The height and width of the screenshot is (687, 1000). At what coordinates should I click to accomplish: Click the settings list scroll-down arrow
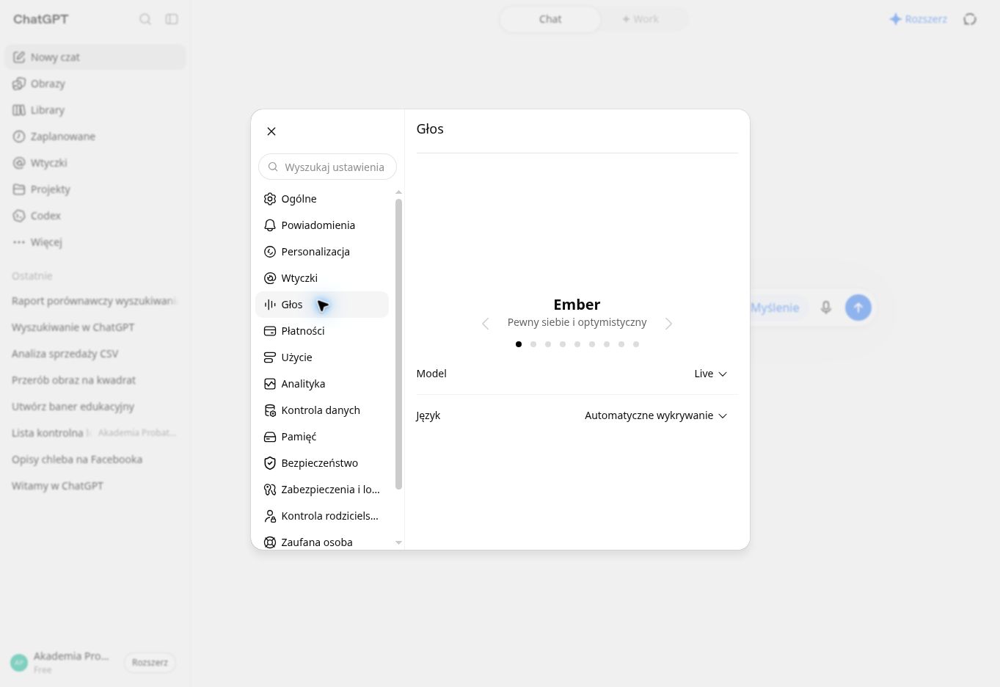pos(398,543)
